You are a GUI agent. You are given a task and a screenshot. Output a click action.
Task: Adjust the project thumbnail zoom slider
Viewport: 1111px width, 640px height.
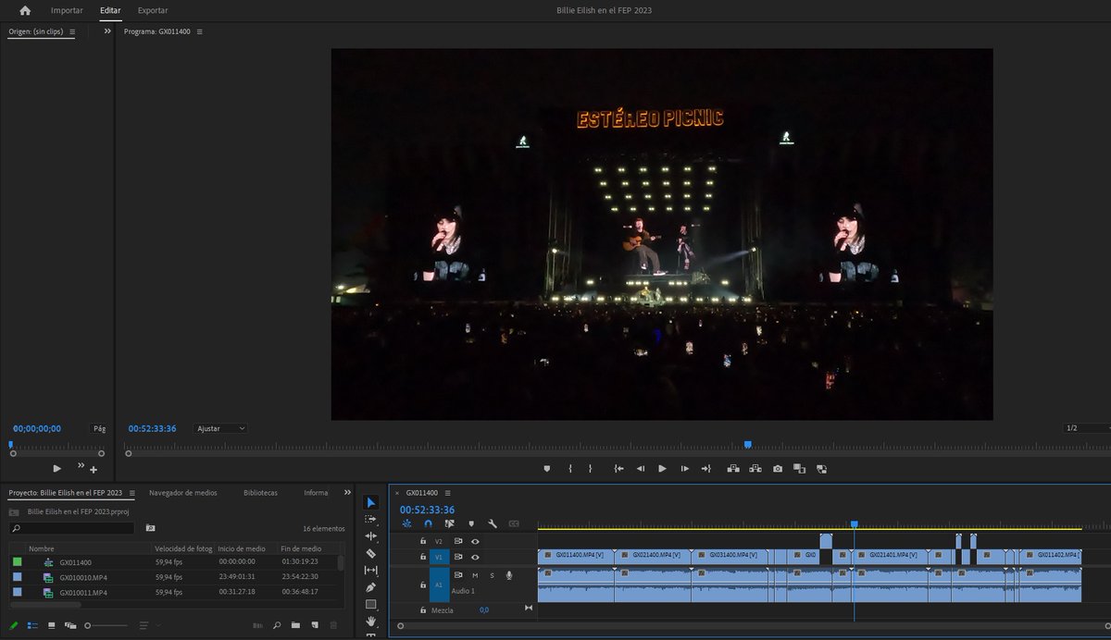pyautogui.click(x=106, y=626)
